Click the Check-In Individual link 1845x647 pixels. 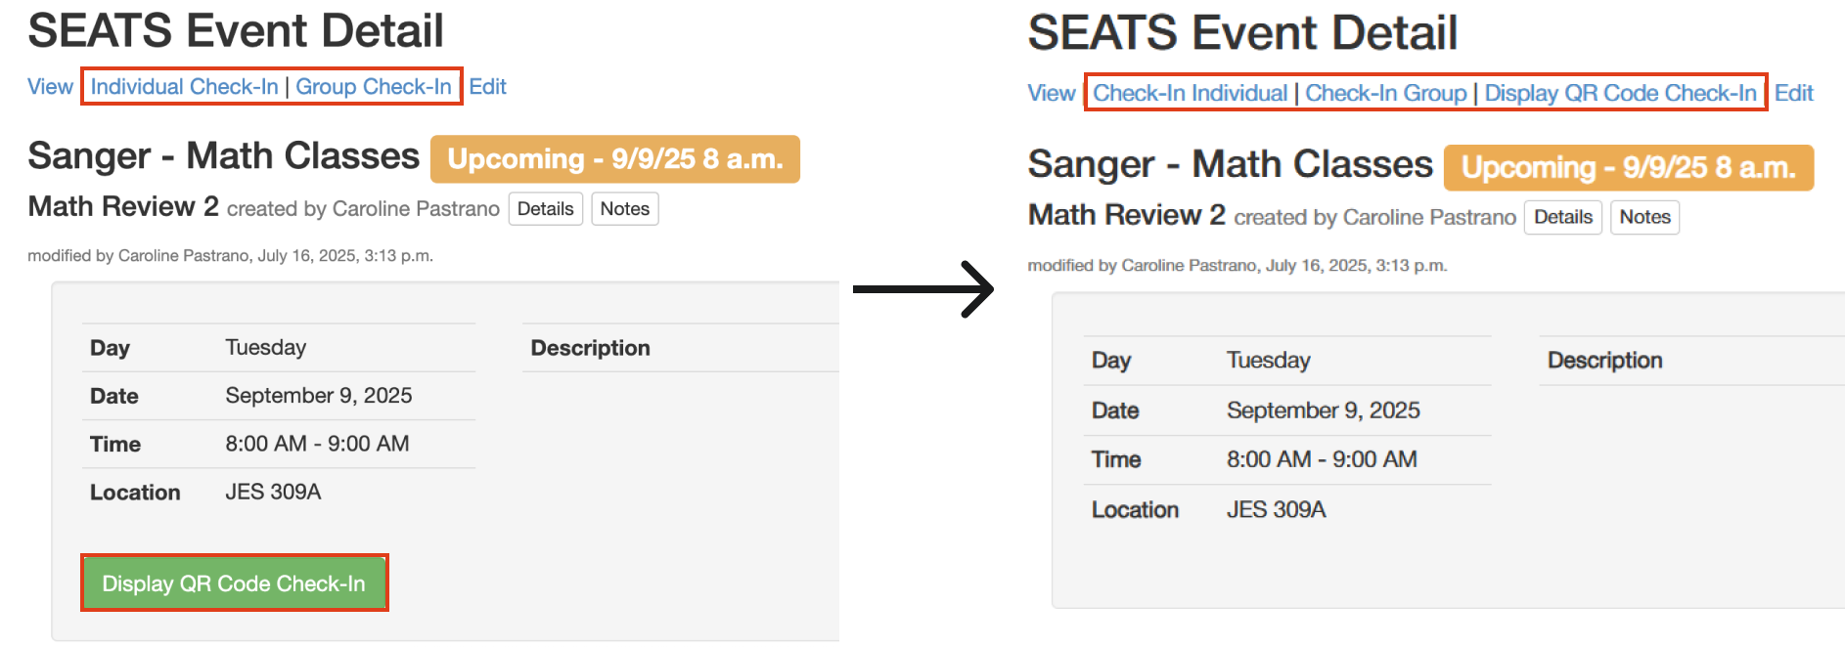[1190, 94]
